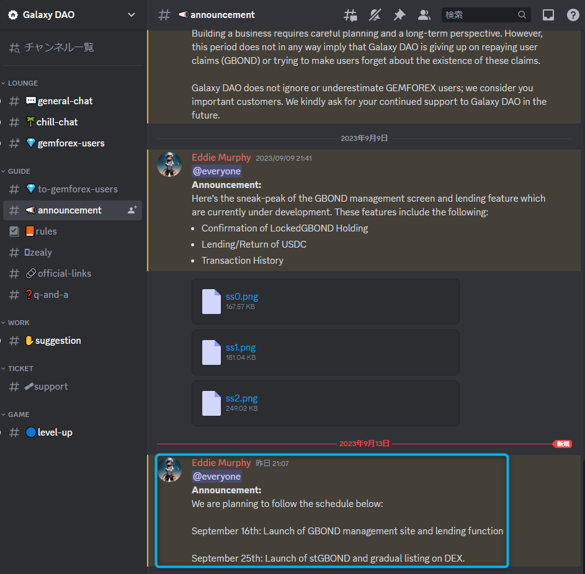The width and height of the screenshot is (585, 574).
Task: Open the gemforex-users channel
Action: [73, 143]
